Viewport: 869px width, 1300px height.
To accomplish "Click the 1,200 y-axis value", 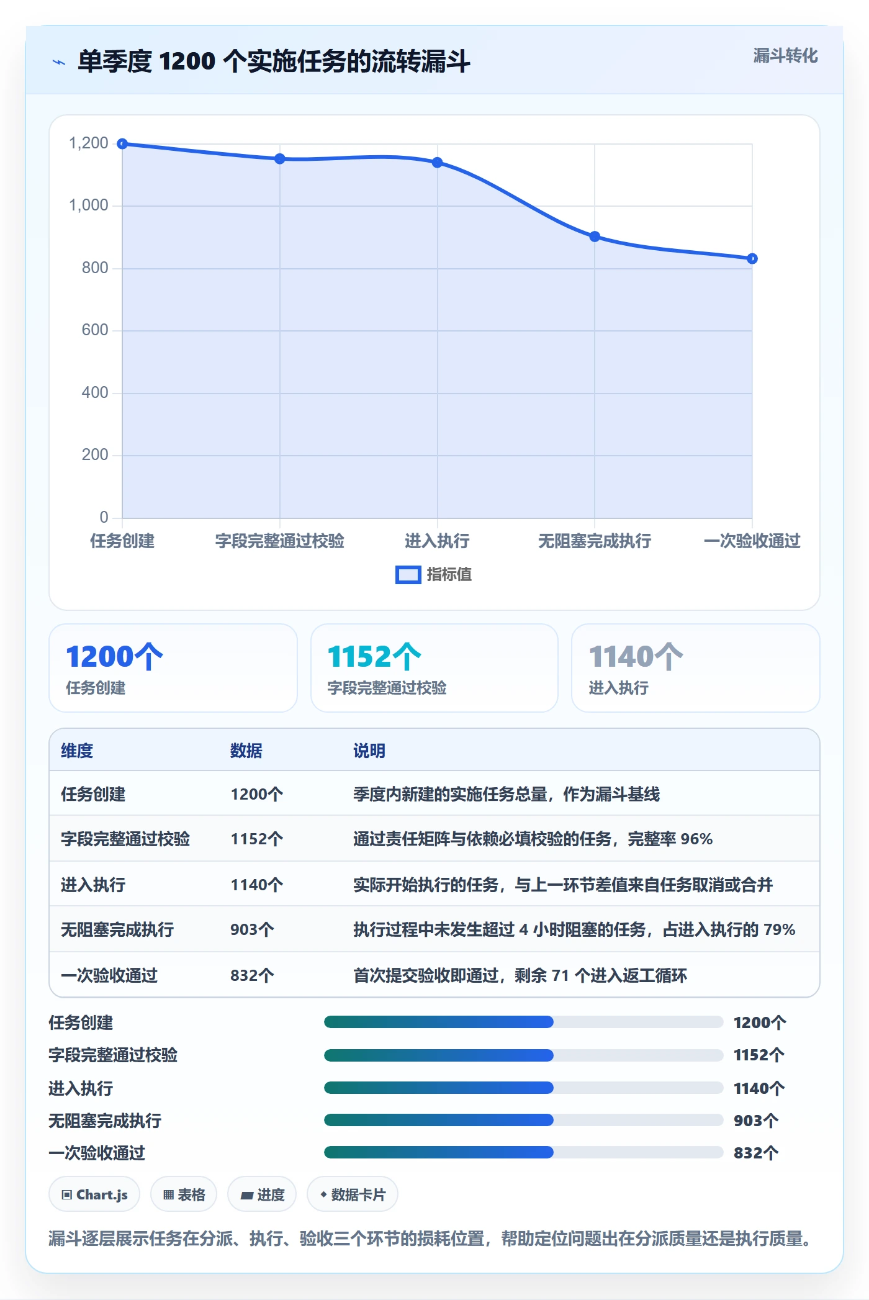I will (x=89, y=143).
